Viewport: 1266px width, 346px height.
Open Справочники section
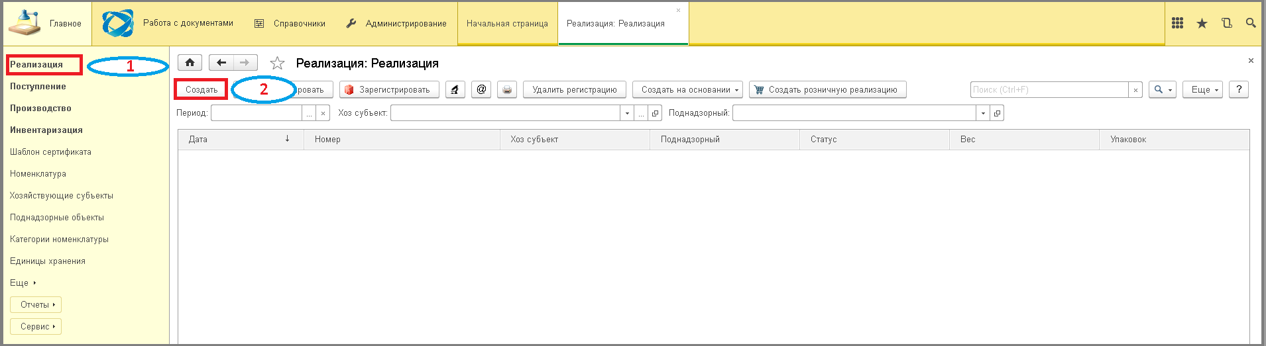[x=290, y=23]
